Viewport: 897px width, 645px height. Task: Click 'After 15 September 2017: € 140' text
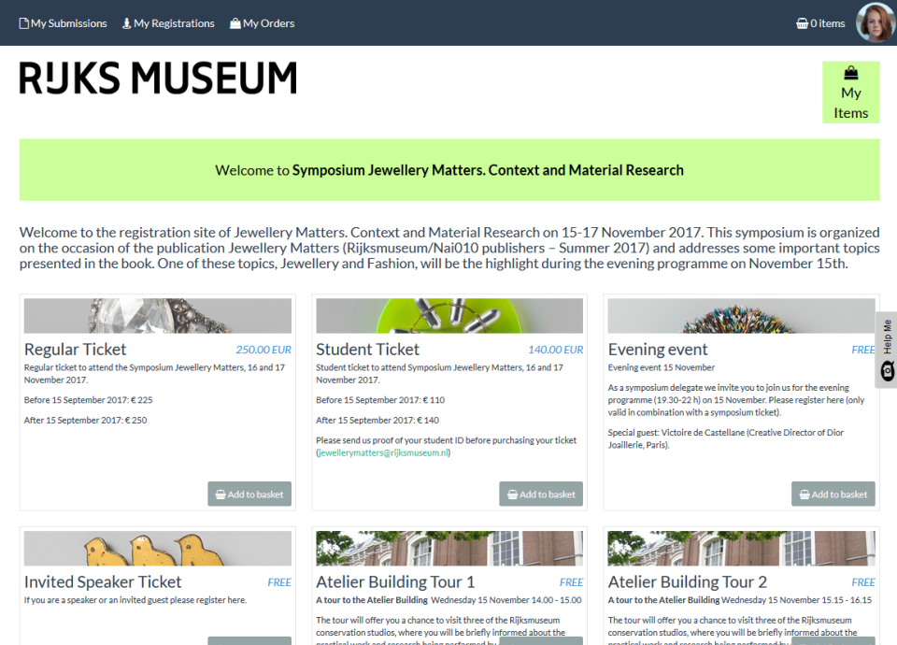coord(377,420)
